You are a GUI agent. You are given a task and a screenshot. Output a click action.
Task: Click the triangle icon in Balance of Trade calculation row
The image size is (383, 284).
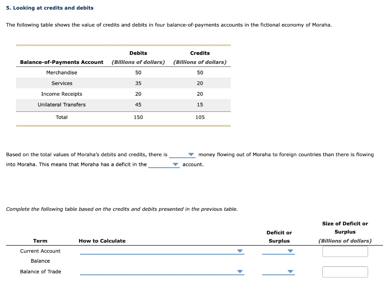point(240,272)
